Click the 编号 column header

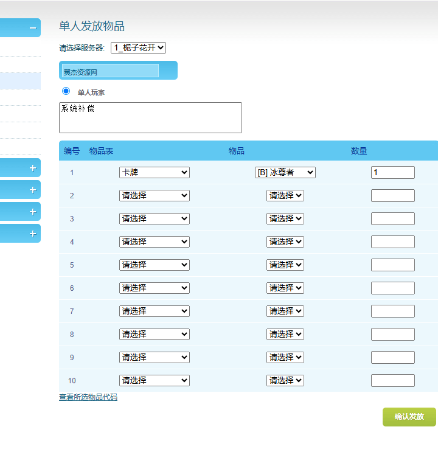click(x=72, y=151)
